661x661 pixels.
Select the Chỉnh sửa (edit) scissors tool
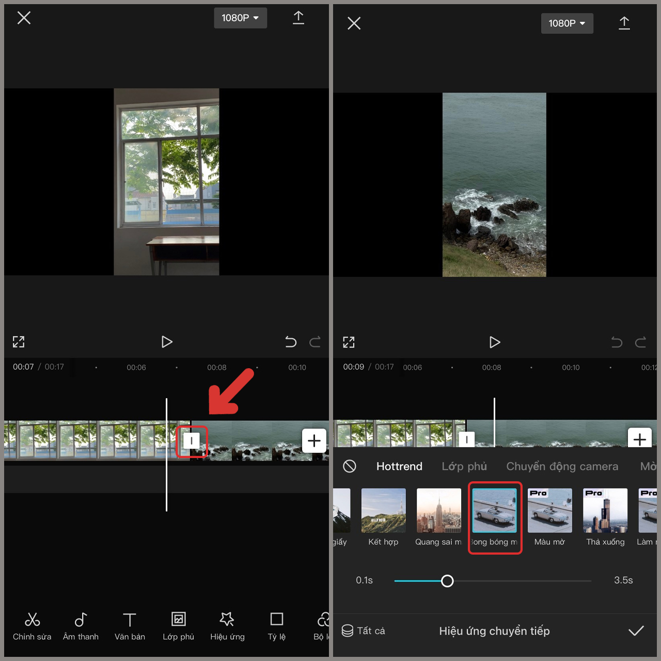pyautogui.click(x=32, y=626)
